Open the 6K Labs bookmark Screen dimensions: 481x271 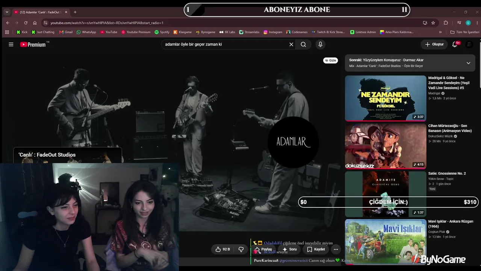[x=227, y=32]
